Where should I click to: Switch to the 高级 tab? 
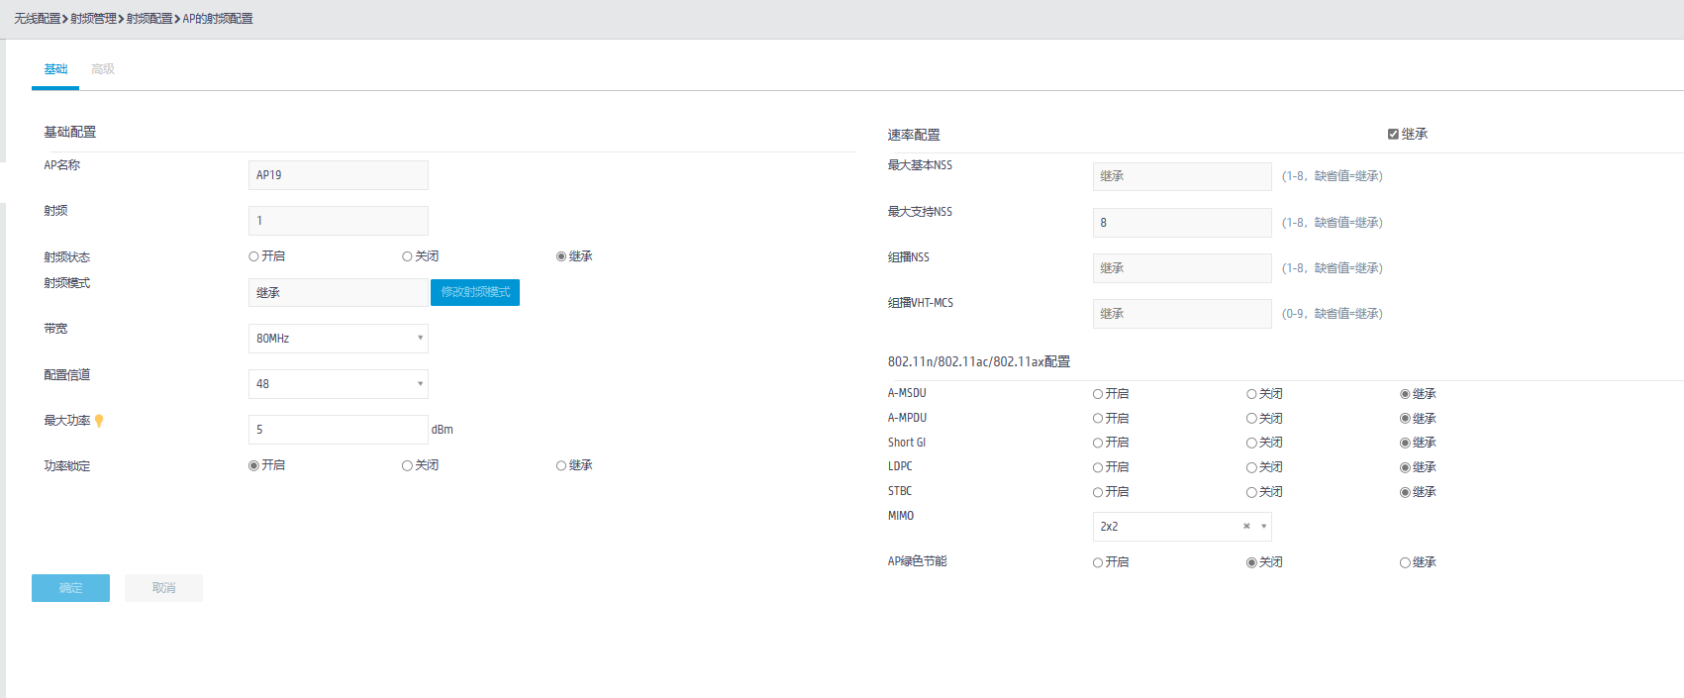[103, 69]
